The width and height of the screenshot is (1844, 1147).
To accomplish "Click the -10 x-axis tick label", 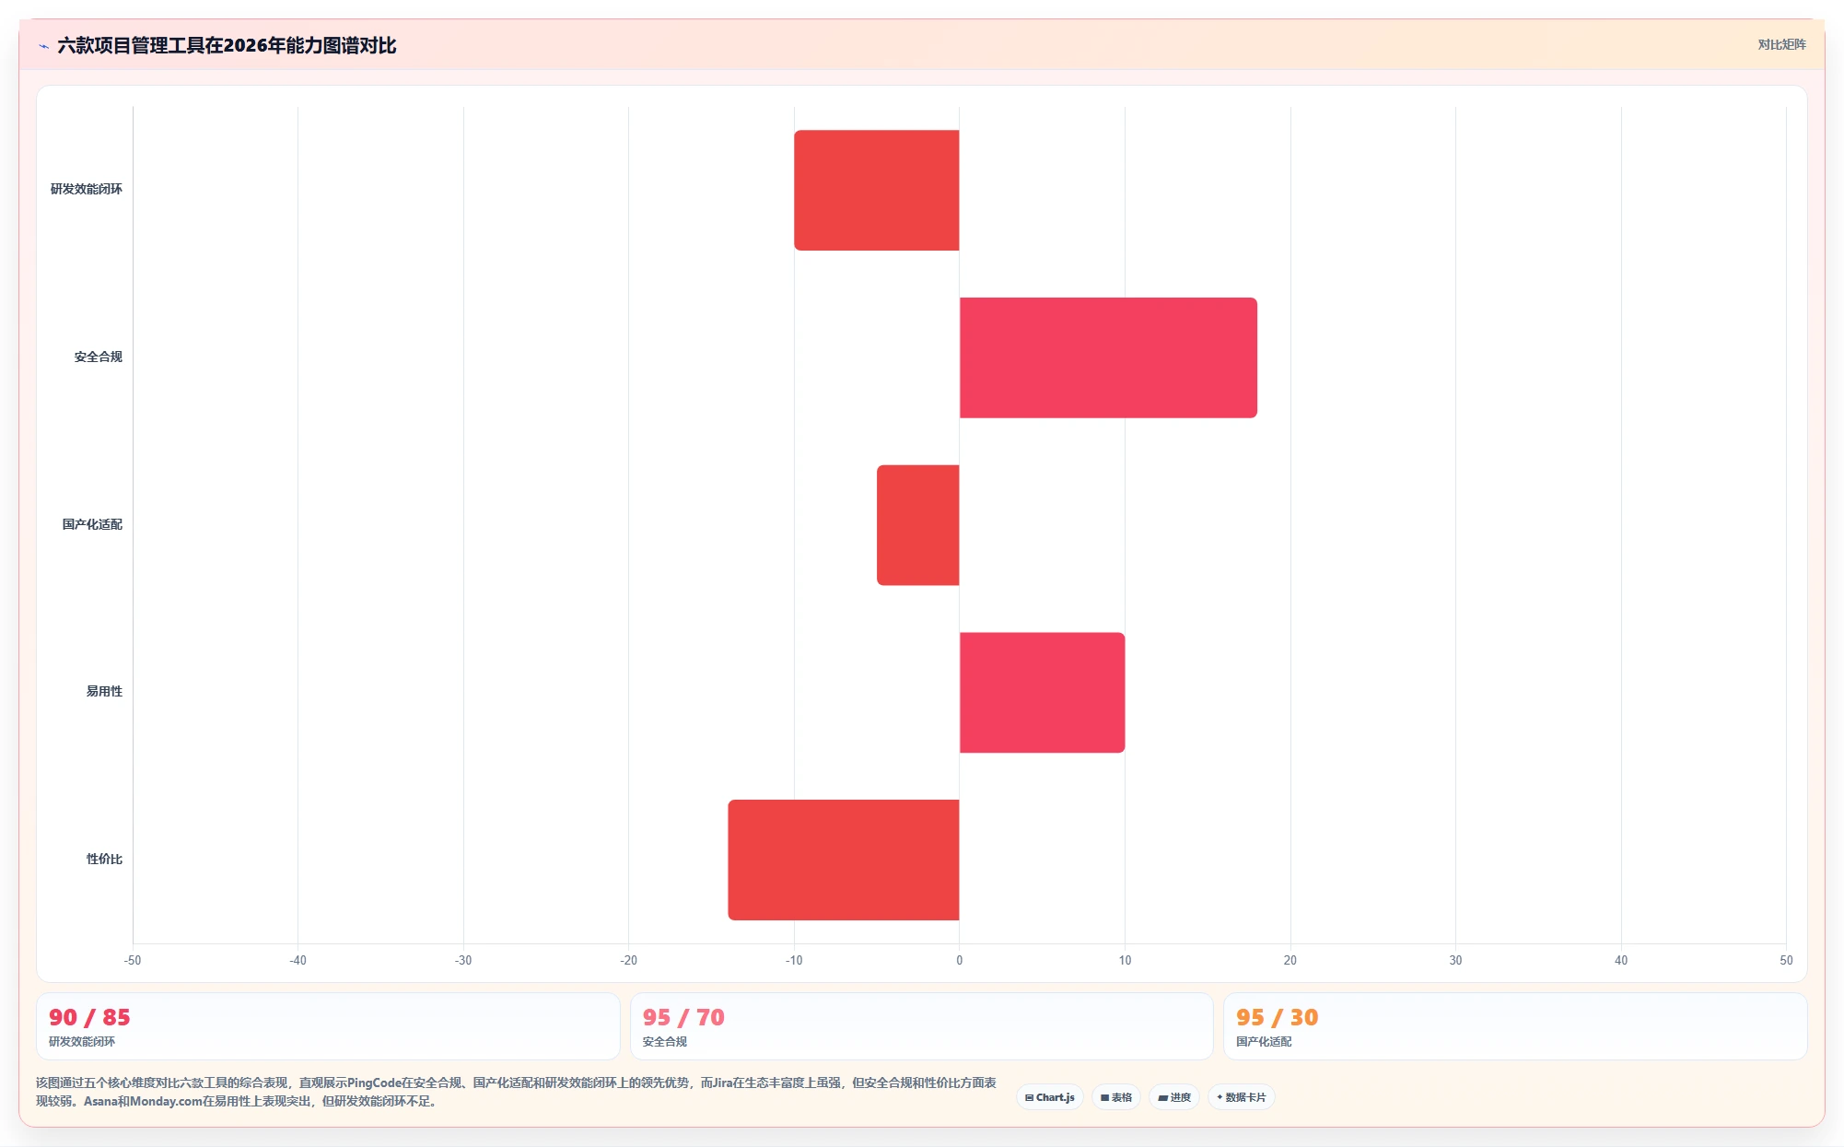I will coord(794,960).
